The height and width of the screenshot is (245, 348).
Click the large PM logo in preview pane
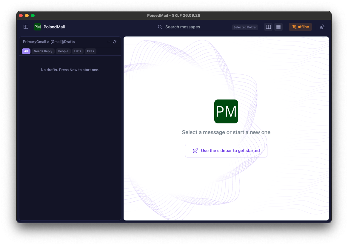click(226, 111)
